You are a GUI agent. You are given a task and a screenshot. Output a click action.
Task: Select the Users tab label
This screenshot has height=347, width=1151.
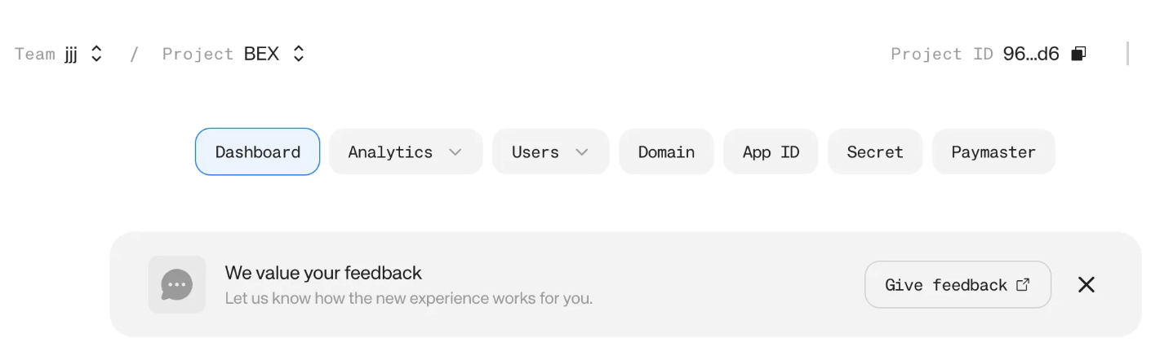535,152
